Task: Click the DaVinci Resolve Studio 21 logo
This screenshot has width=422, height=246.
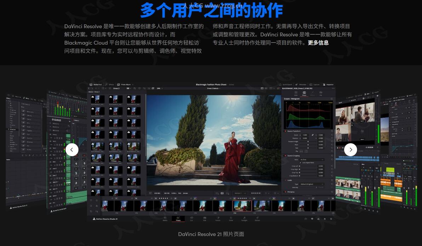Action: click(x=105, y=219)
